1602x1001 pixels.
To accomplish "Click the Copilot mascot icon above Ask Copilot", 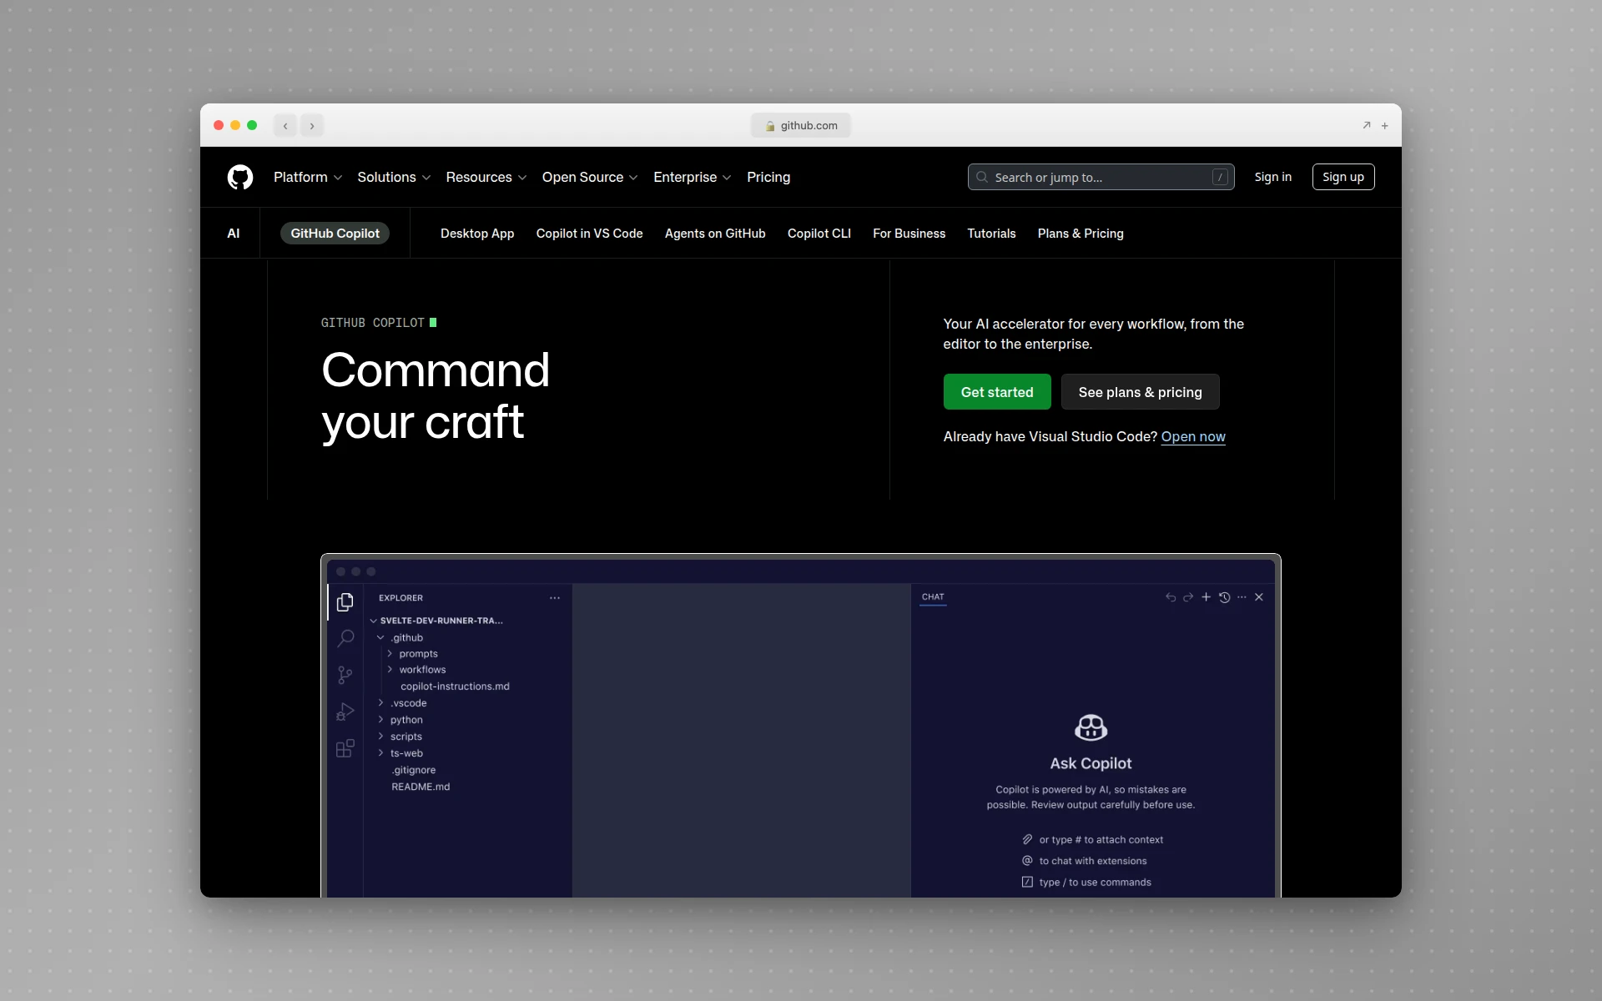I will tap(1091, 727).
